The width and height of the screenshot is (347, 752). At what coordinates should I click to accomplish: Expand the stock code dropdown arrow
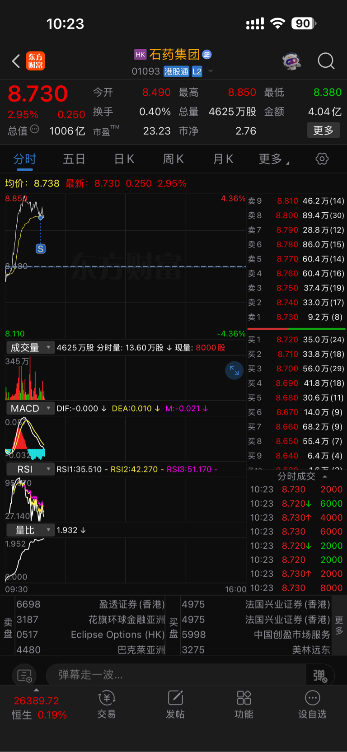pyautogui.click(x=211, y=71)
